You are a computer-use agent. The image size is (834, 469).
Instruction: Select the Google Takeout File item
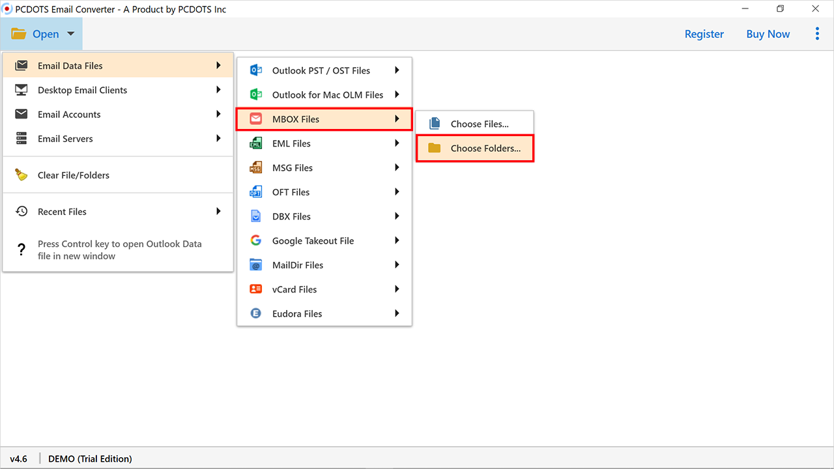pyautogui.click(x=324, y=240)
